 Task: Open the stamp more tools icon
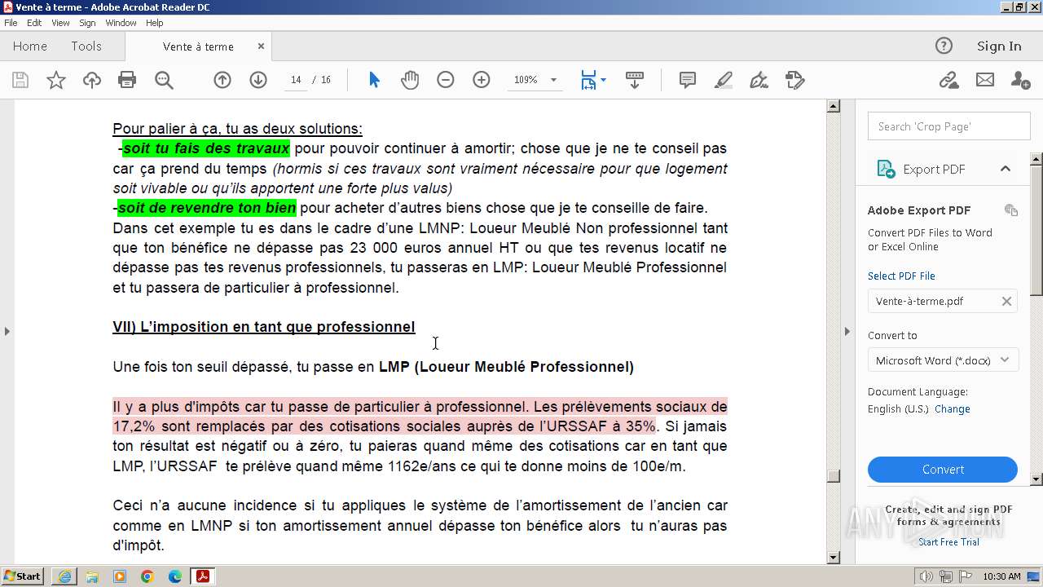click(794, 80)
